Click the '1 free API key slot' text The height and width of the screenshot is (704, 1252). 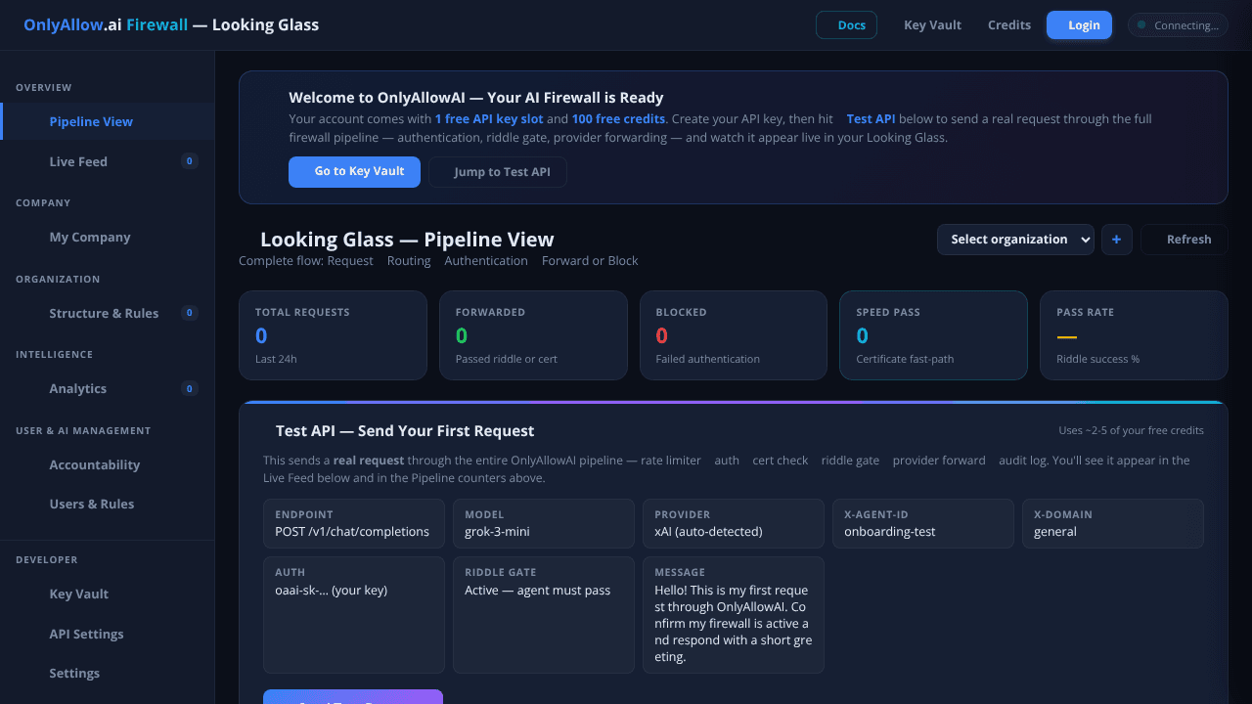point(489,119)
